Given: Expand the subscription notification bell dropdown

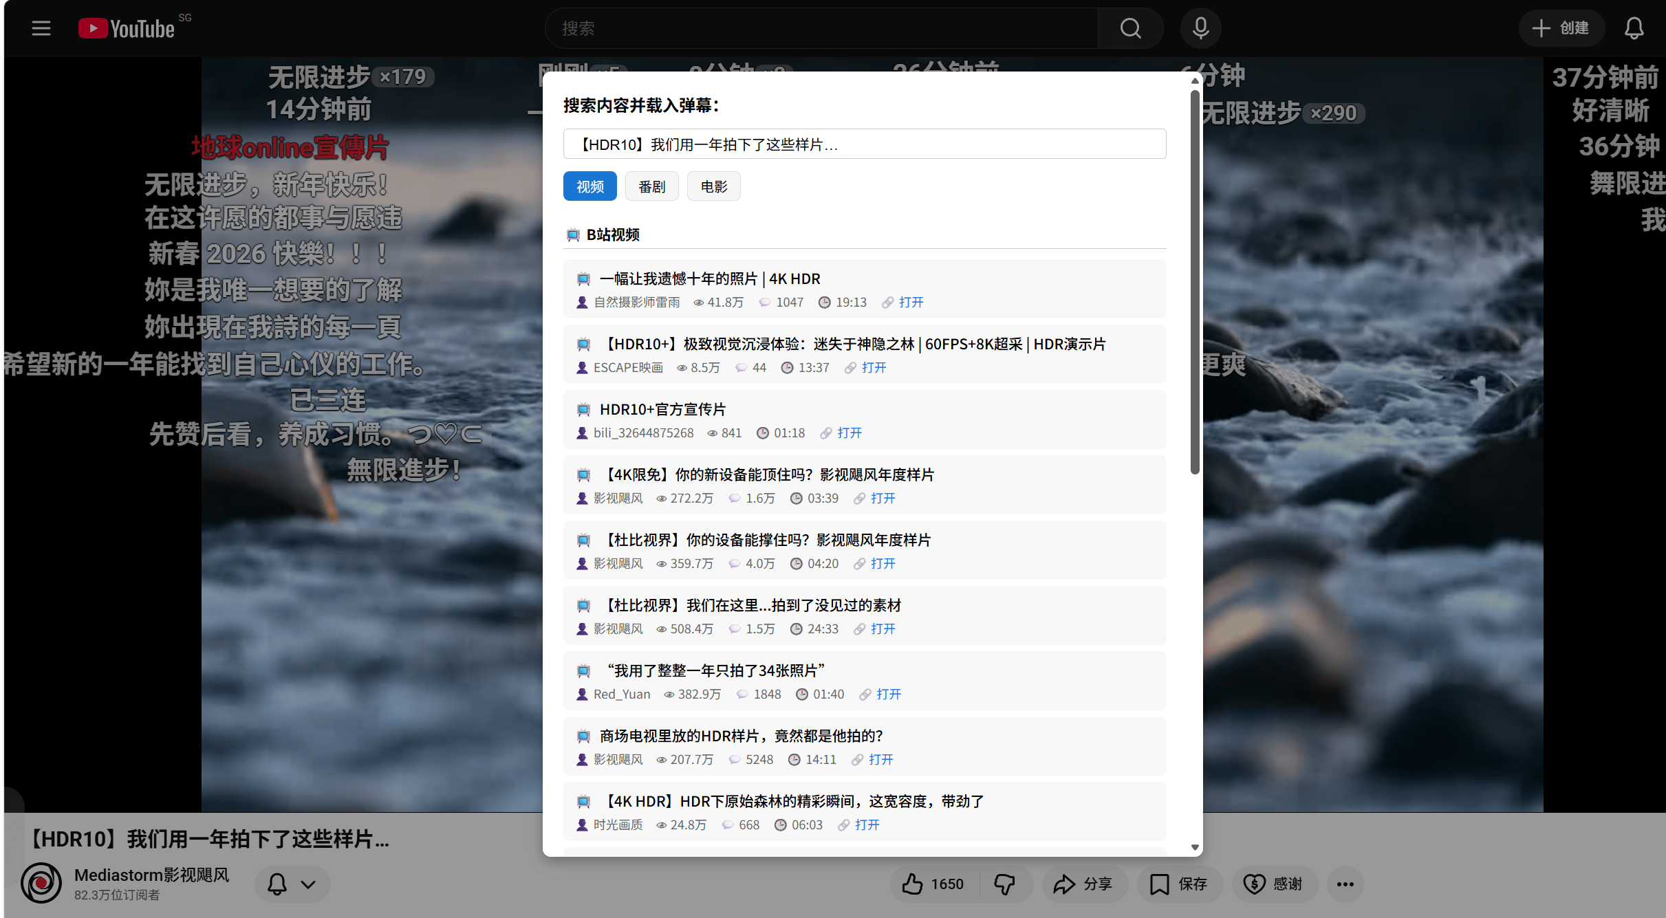Looking at the screenshot, I should pos(292,884).
